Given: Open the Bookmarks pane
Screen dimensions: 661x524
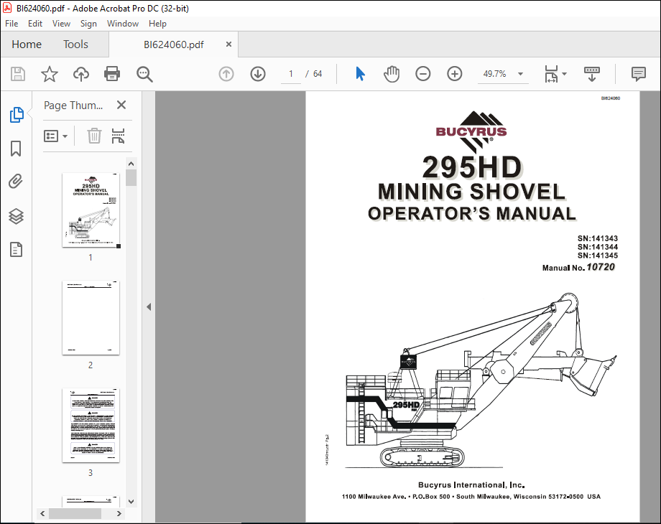Looking at the screenshot, I should [16, 149].
